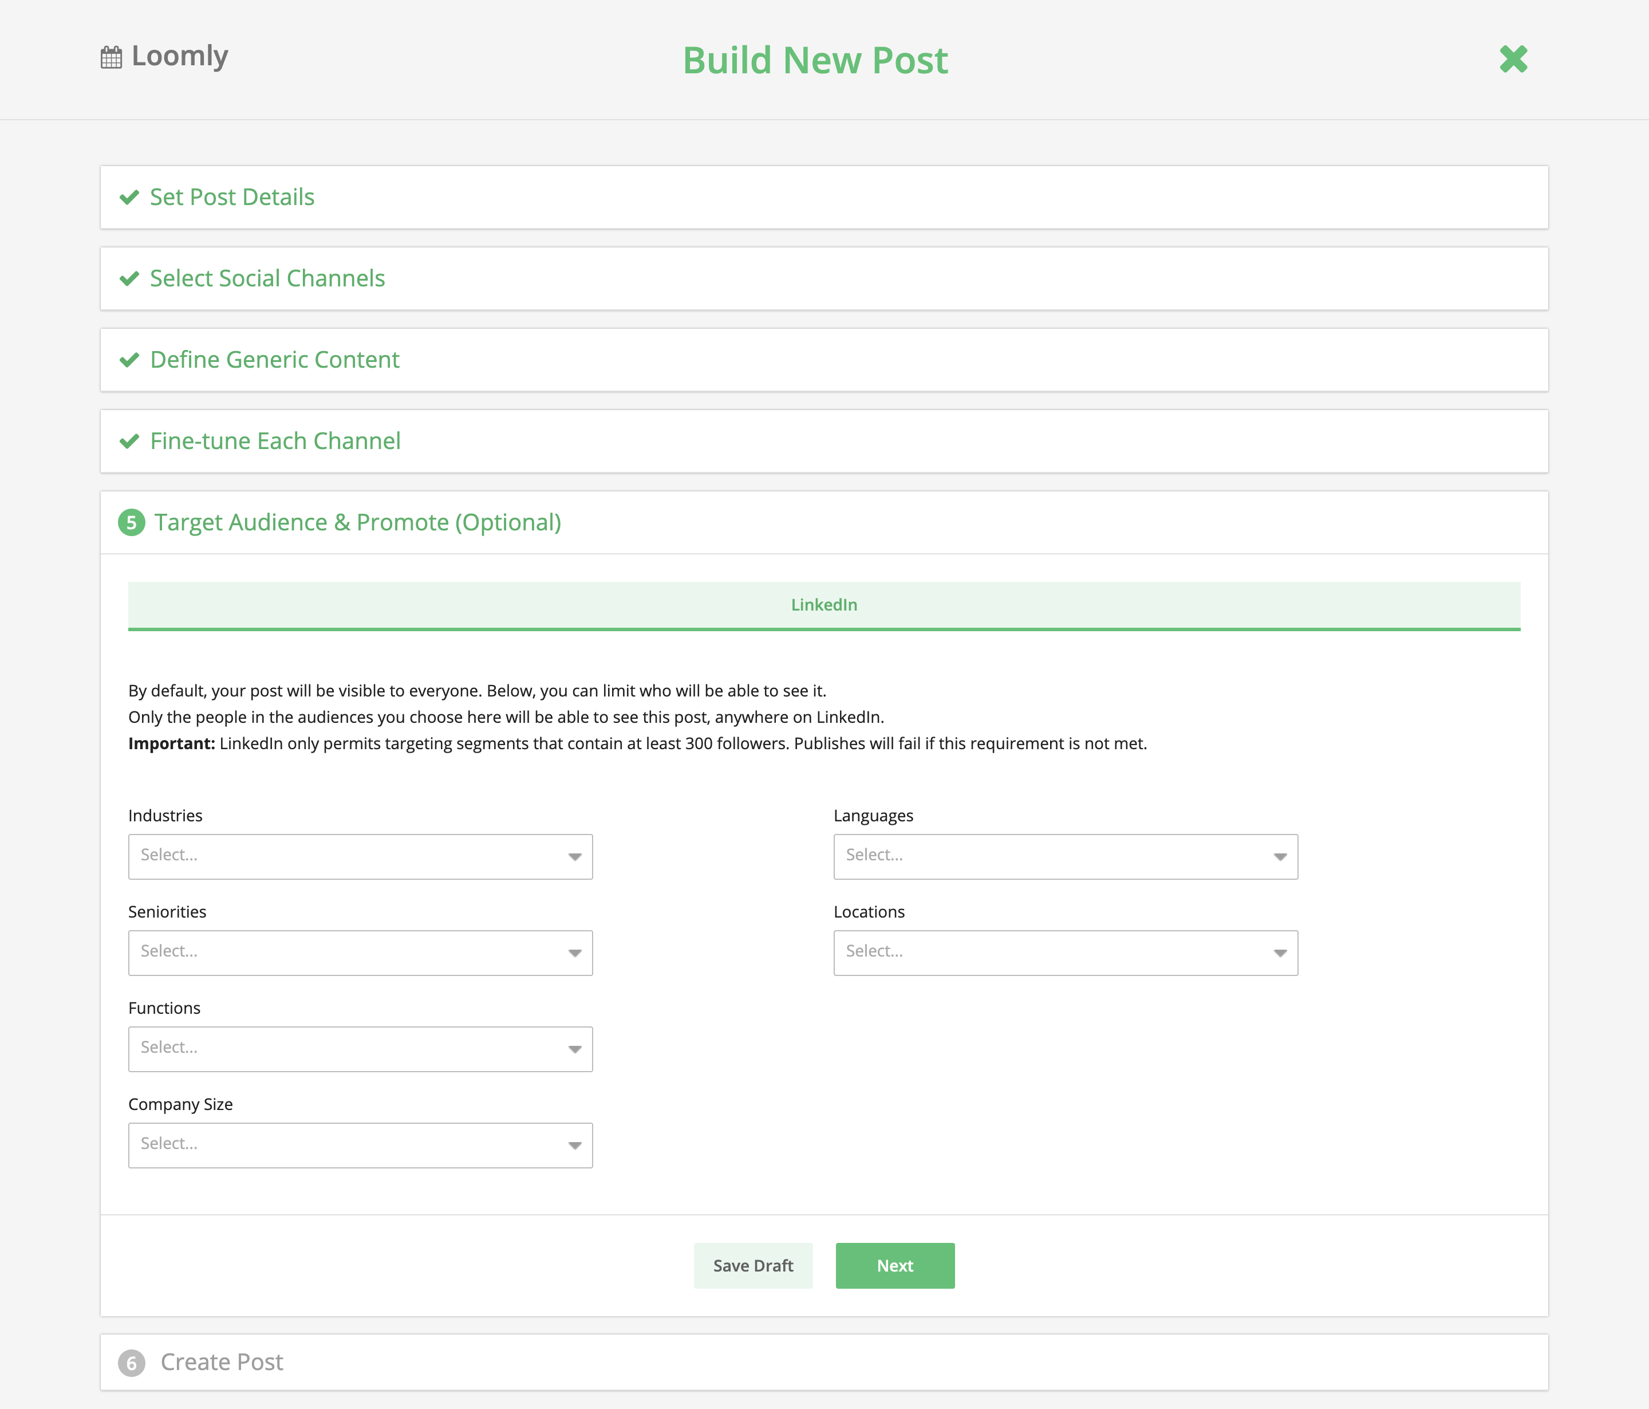Expand the Set Post Details section

pyautogui.click(x=232, y=198)
